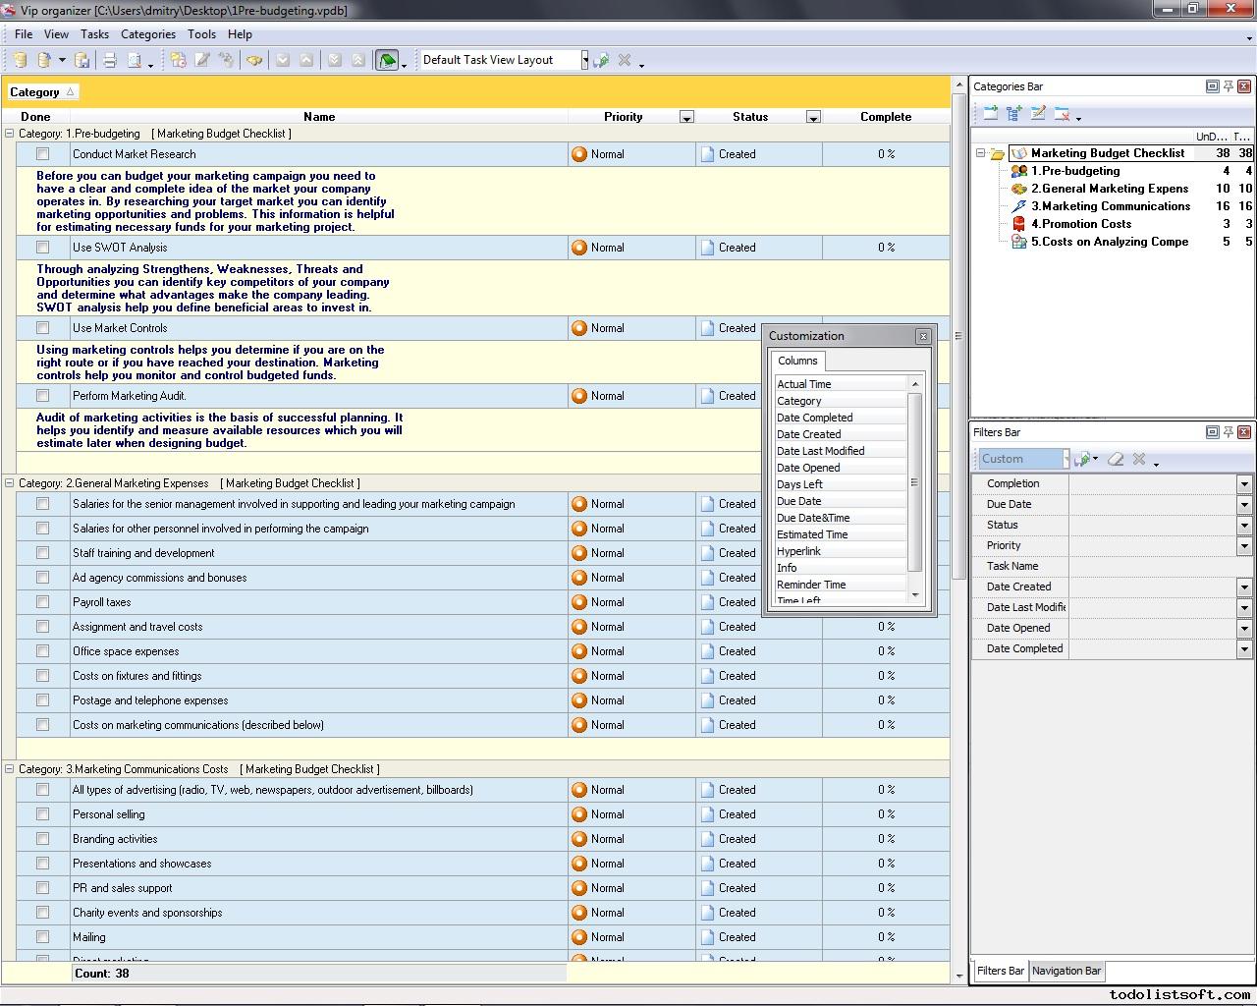Click the Customization column list scrollbar
The height and width of the screenshot is (1006, 1257).
click(915, 481)
